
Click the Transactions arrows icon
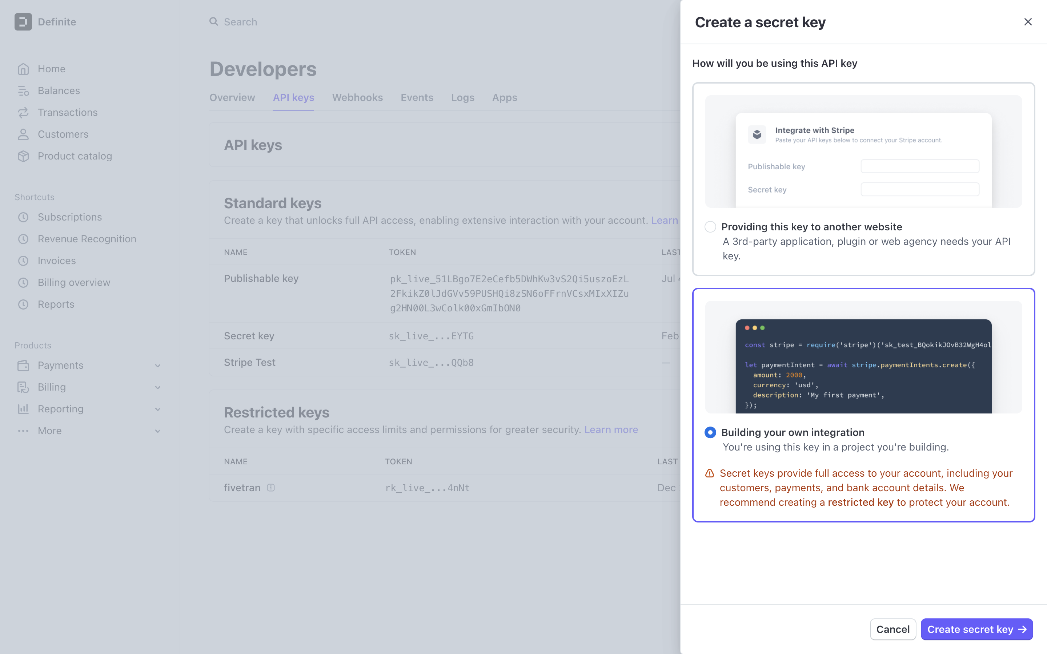[23, 113]
